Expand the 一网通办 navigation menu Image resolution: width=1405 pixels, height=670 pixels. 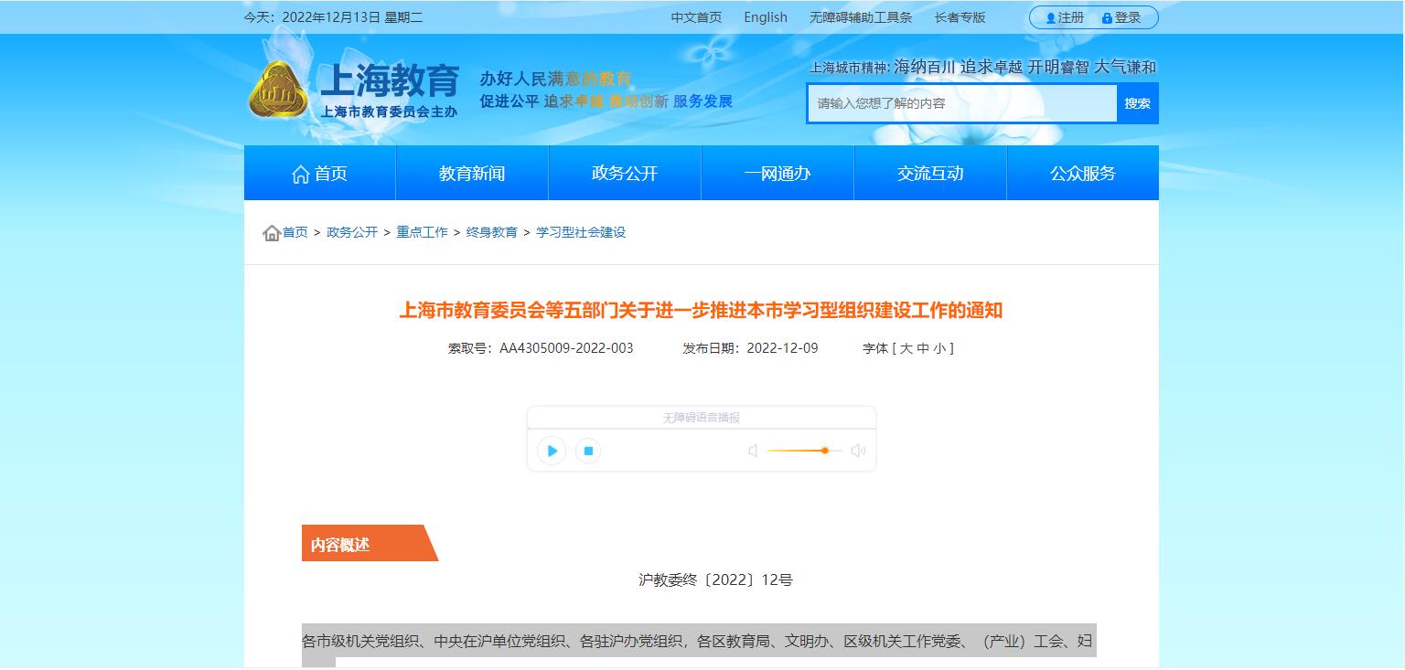[778, 174]
